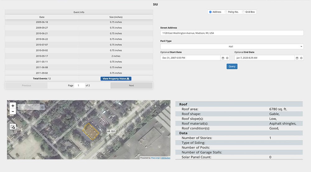Run the Query button

(x=232, y=66)
